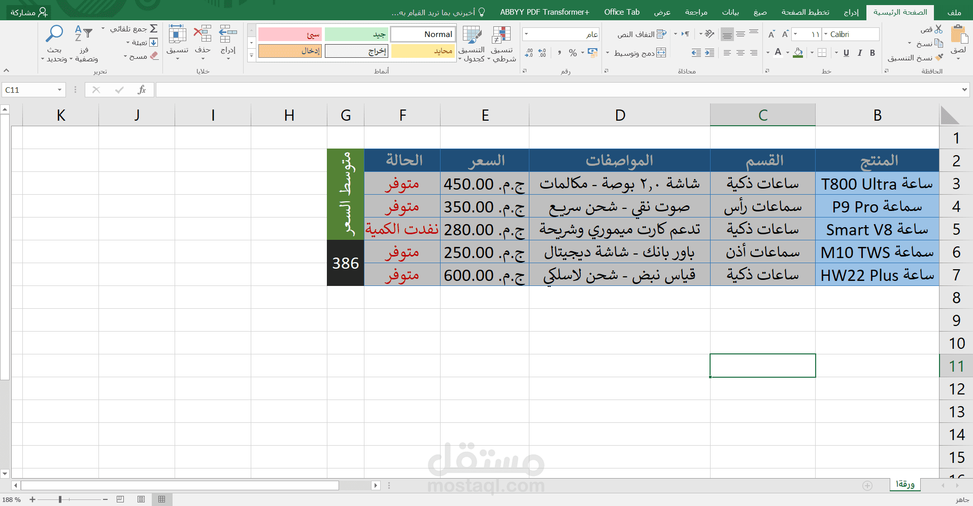Switch to Page Layout (تخطيط الصفحة) tab

pyautogui.click(x=806, y=12)
